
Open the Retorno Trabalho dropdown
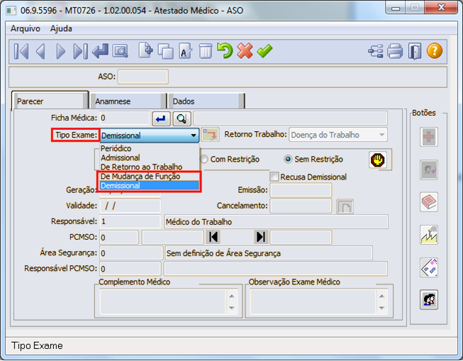coord(338,135)
